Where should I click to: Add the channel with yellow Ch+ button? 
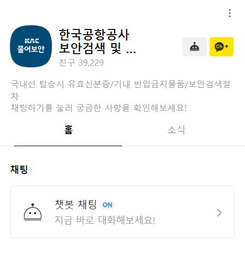[x=221, y=47]
